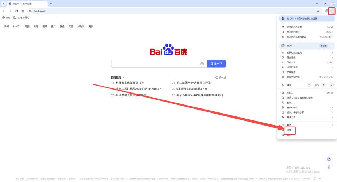The image size is (337, 182).
Task: Close the 百度一下 tab
Action: click(45, 3)
